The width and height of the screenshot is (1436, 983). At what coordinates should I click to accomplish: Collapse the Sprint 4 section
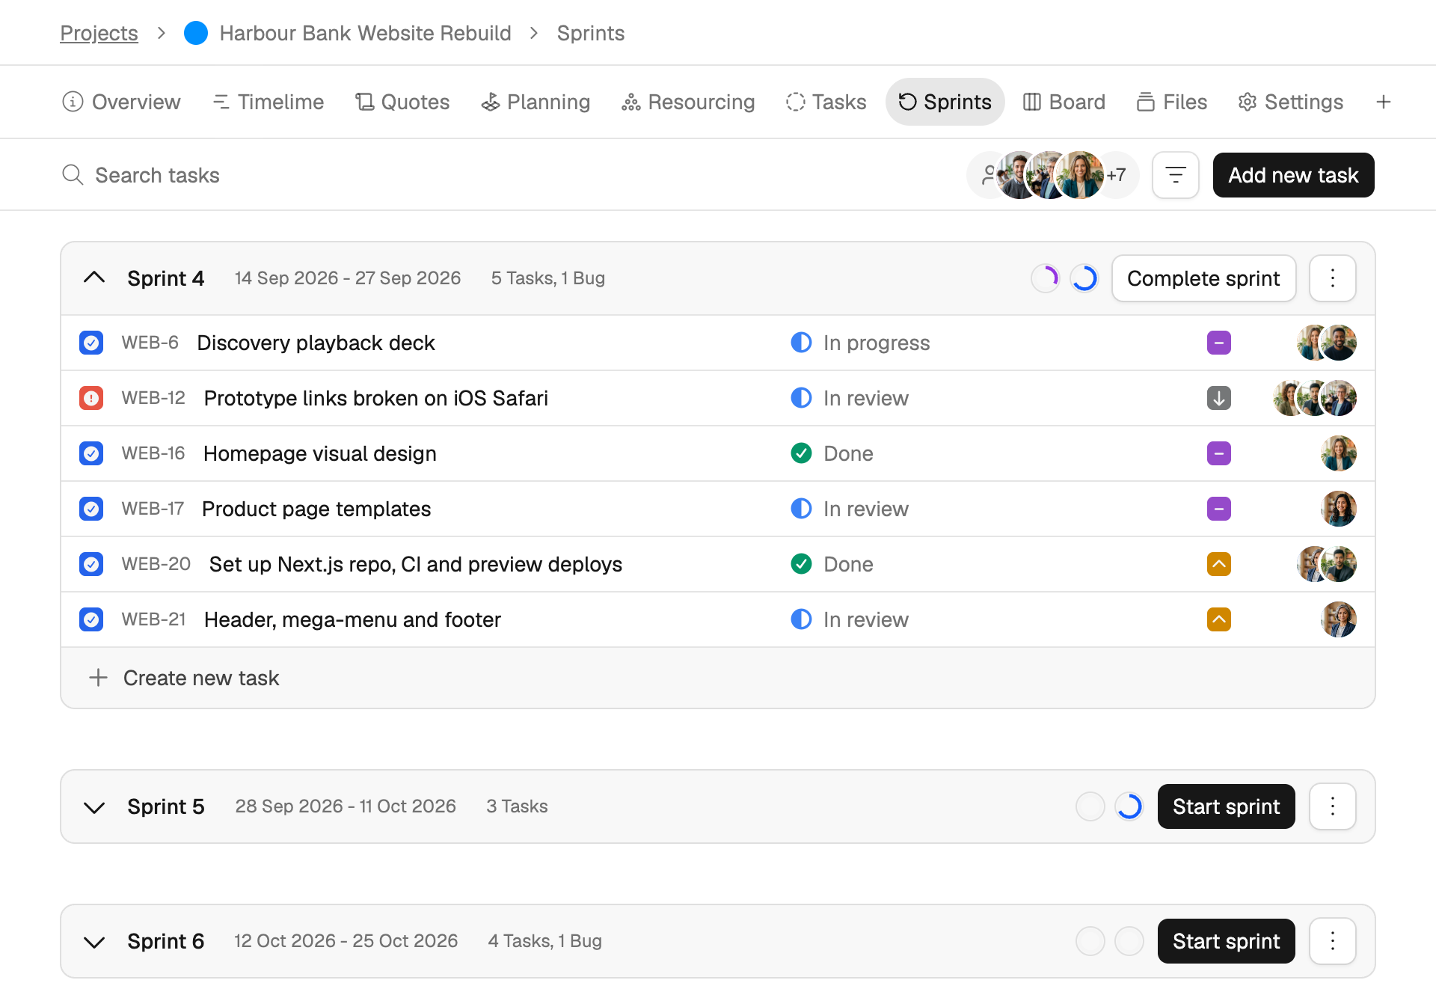click(x=94, y=278)
